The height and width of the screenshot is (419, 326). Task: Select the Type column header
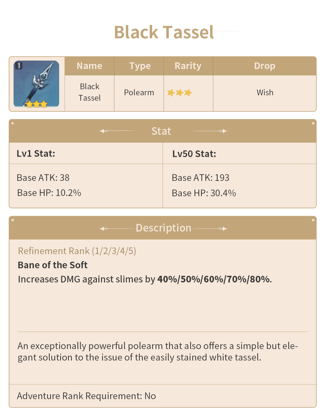[x=140, y=66]
